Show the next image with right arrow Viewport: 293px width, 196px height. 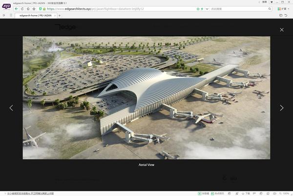tap(281, 108)
